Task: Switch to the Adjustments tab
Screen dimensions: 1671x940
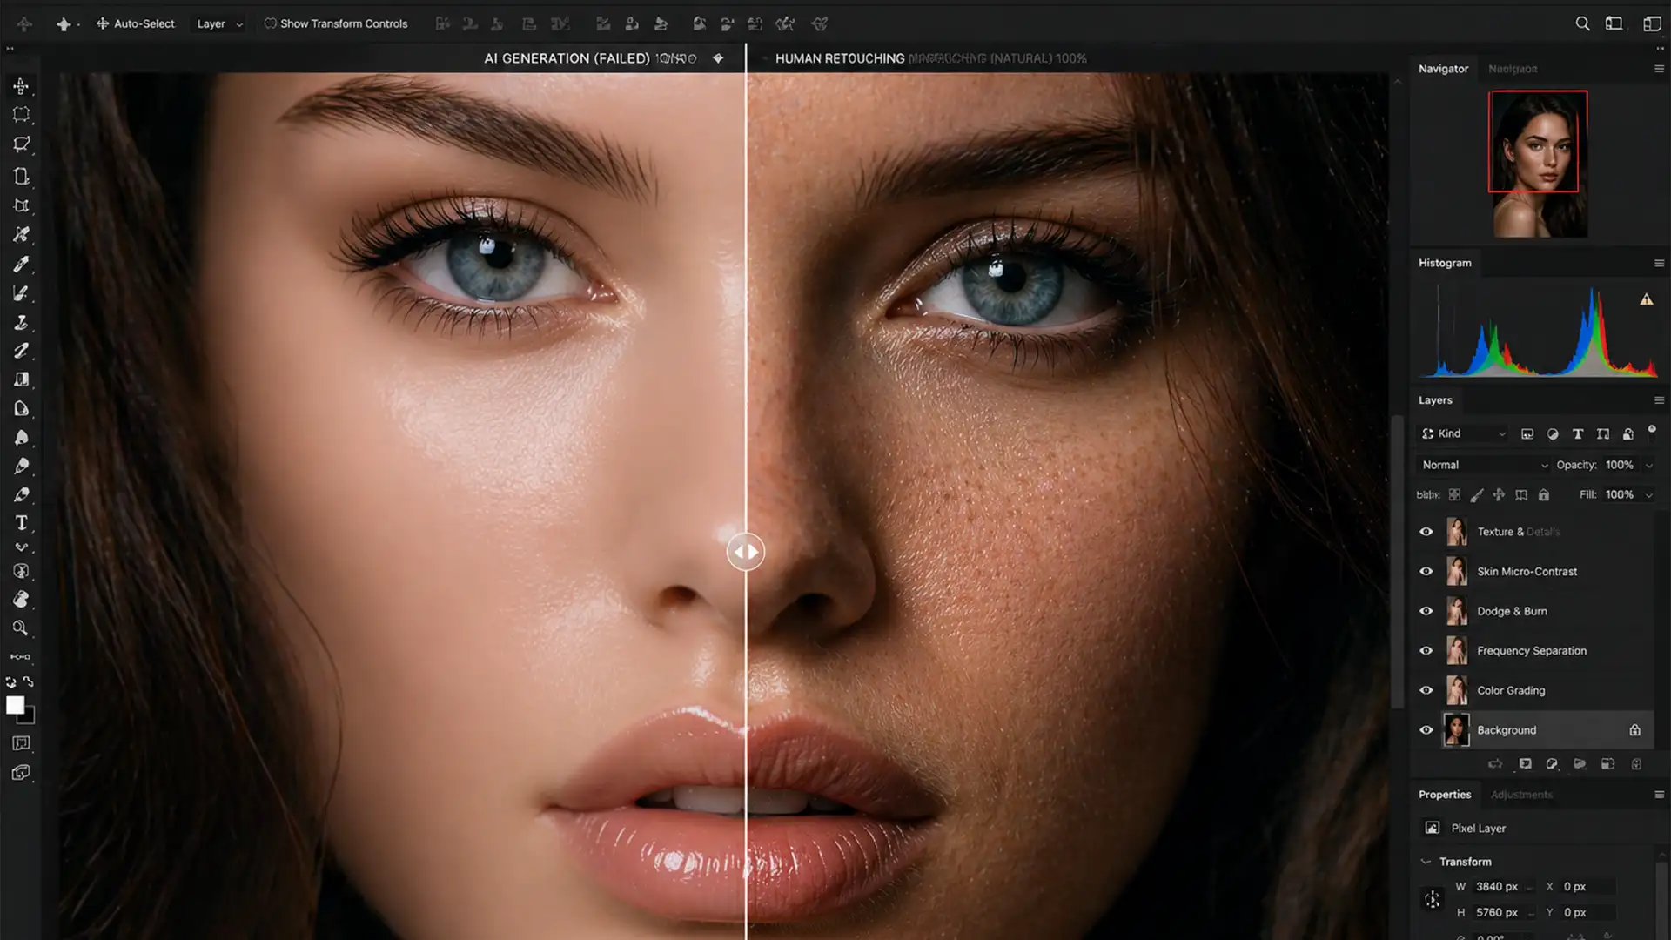Action: (x=1522, y=795)
